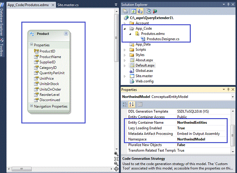
Task: Collapse the Properties section of Product entity
Action: [x=31, y=44]
